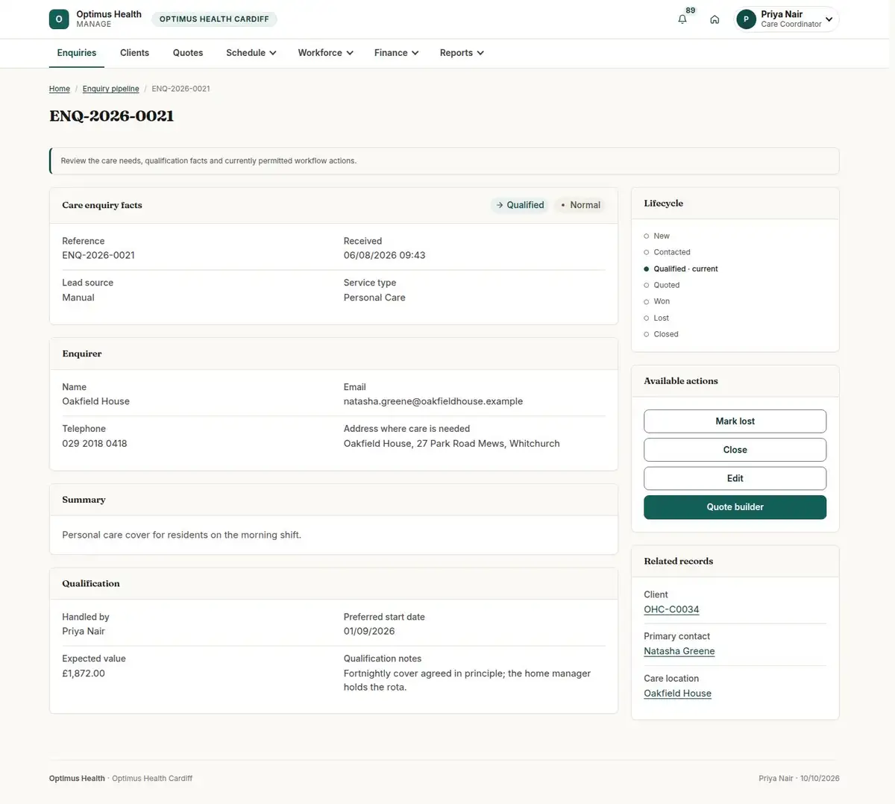Image resolution: width=895 pixels, height=804 pixels.
Task: Click the telephone number 029 2018 0418
Action: [95, 443]
